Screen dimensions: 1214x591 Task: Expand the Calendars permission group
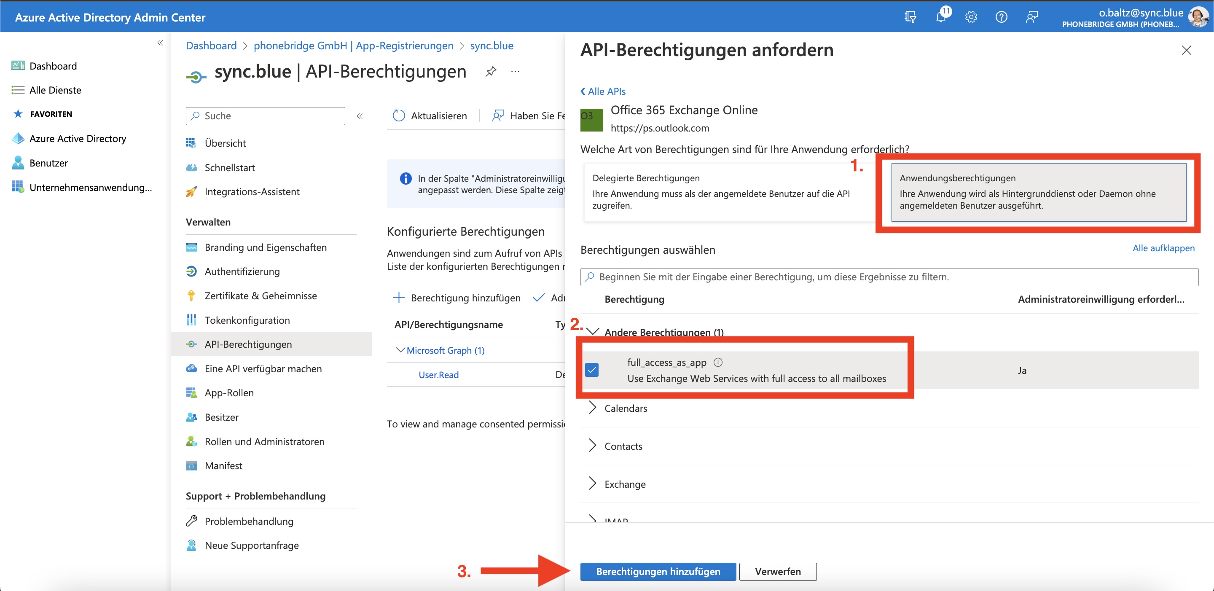[592, 408]
